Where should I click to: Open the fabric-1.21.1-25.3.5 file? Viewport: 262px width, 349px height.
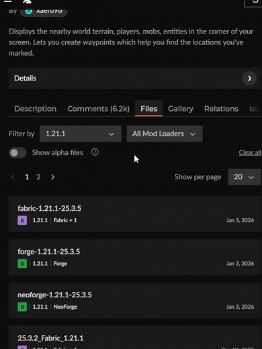pyautogui.click(x=49, y=208)
